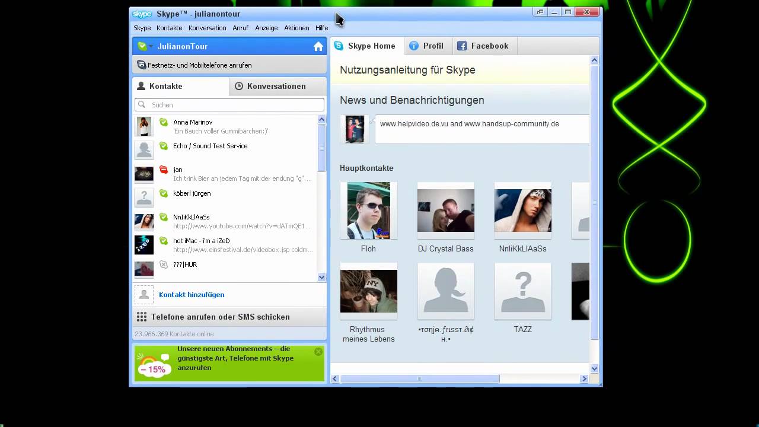Image resolution: width=759 pixels, height=427 pixels.
Task: Select contact NnIiKkLlAaSs in the list
Action: click(x=225, y=221)
